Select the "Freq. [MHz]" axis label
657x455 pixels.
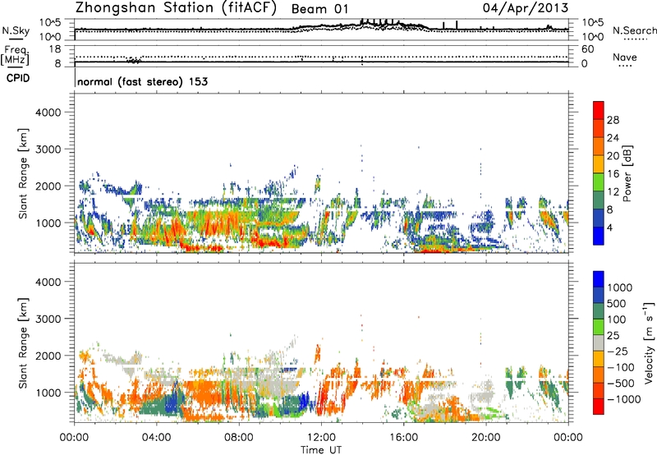pos(16,56)
